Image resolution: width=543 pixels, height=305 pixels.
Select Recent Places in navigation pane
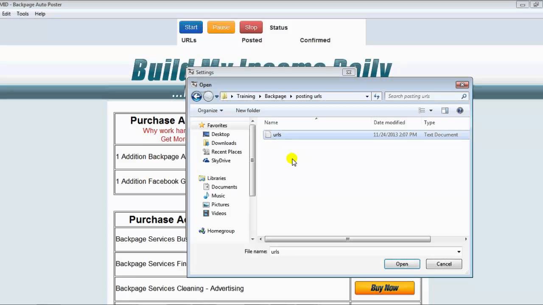[227, 152]
